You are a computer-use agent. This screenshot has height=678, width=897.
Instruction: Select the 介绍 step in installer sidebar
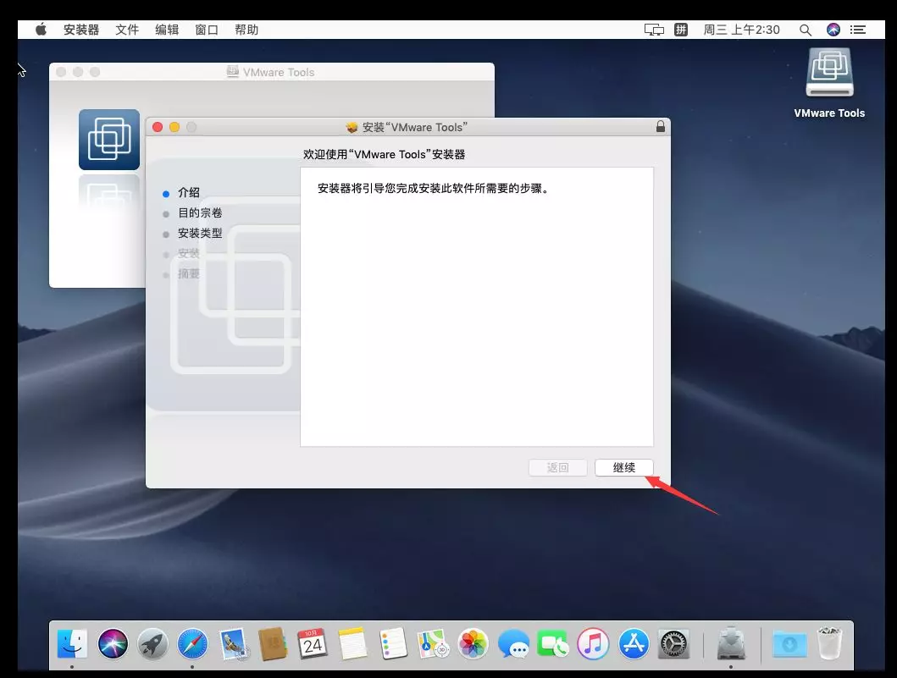point(188,193)
